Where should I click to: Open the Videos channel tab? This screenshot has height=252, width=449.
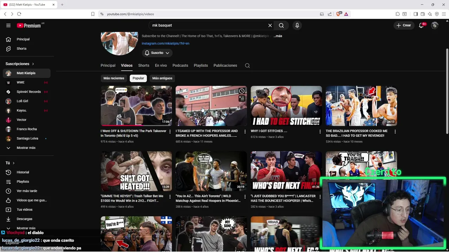[127, 65]
